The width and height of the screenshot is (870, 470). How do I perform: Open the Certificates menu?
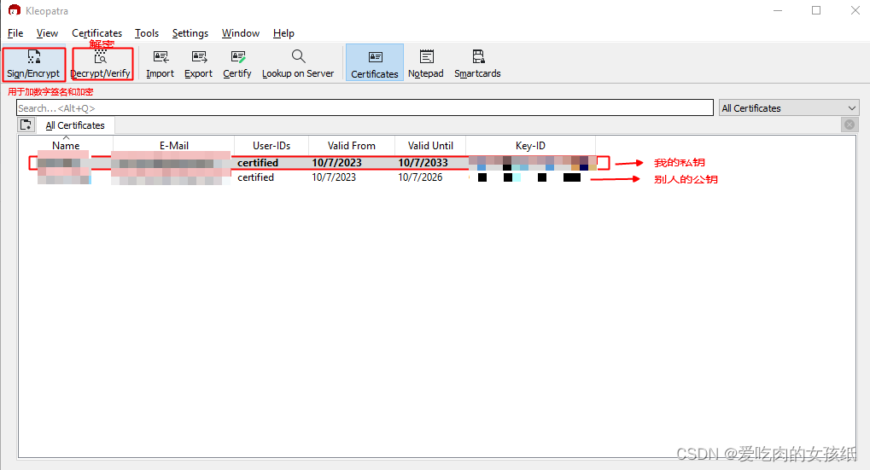(97, 33)
